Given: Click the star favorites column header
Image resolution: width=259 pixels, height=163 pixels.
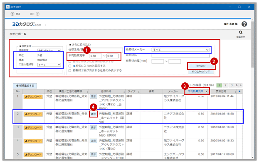Looking at the screenshot, I should tap(239, 91).
